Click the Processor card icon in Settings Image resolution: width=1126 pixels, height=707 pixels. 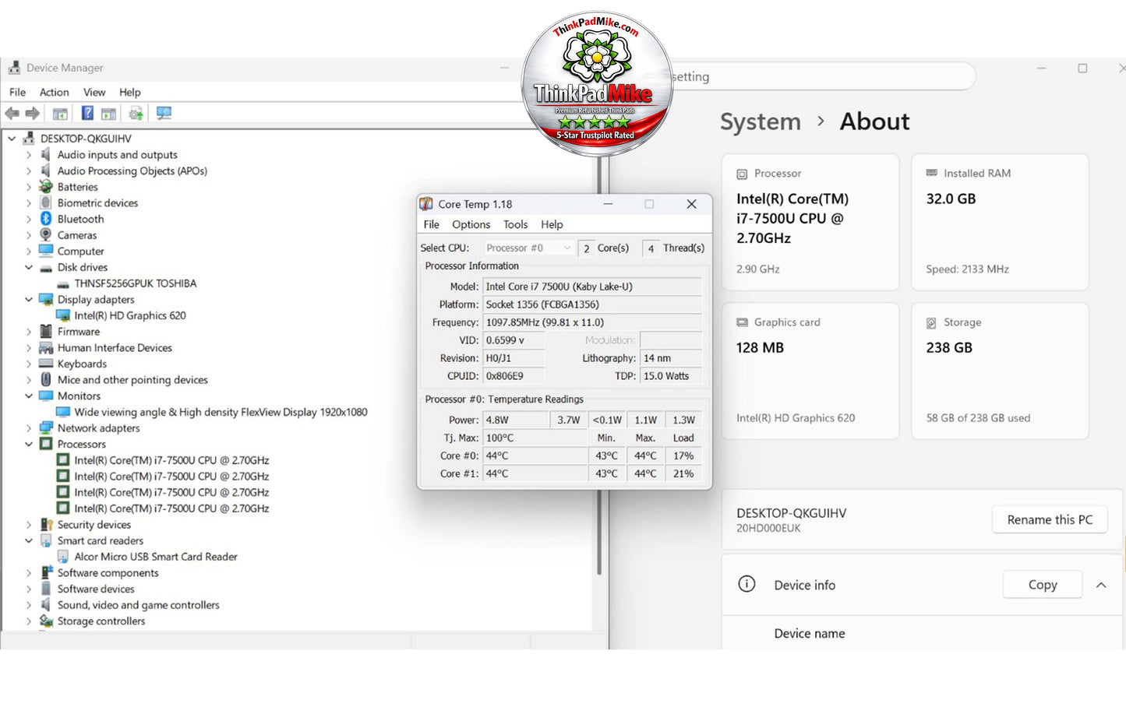(742, 174)
